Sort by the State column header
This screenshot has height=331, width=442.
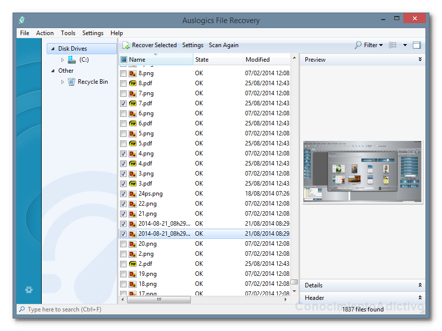(x=218, y=59)
